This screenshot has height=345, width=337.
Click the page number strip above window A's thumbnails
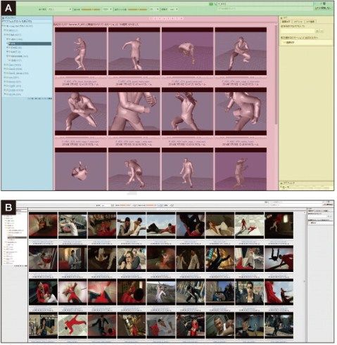[166, 18]
